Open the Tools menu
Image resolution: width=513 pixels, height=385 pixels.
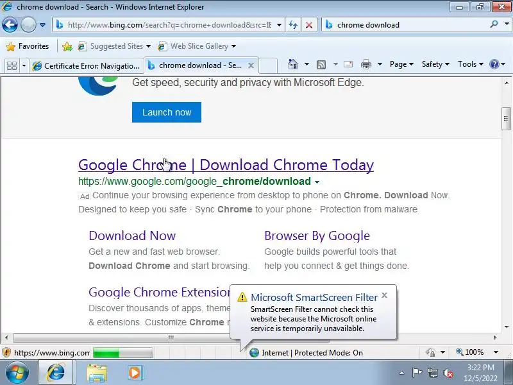[471, 64]
